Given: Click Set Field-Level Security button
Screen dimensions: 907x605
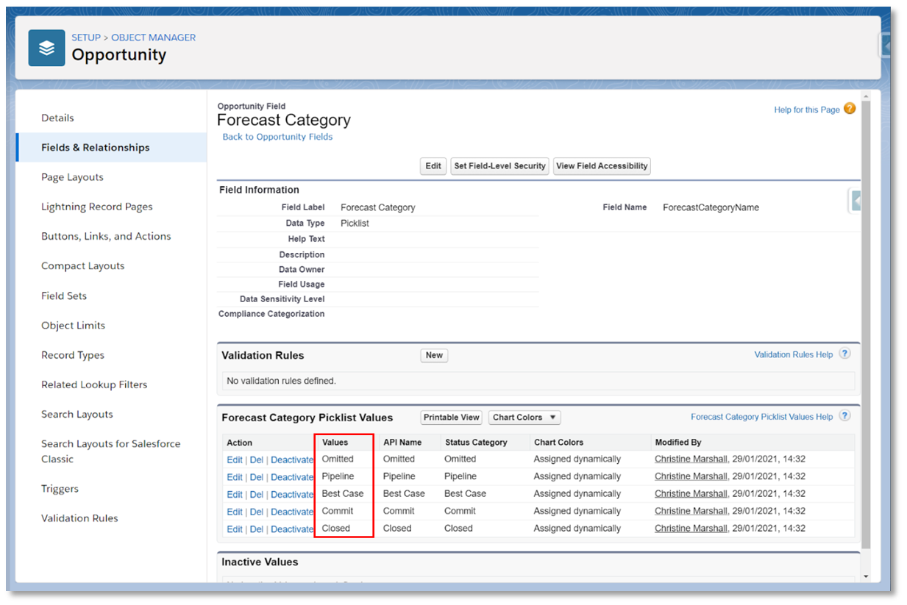Looking at the screenshot, I should click(499, 166).
